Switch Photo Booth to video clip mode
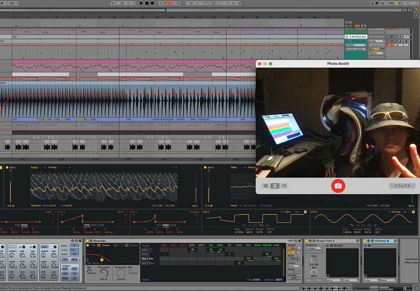Screen dimensions: 420x291 click(x=284, y=186)
